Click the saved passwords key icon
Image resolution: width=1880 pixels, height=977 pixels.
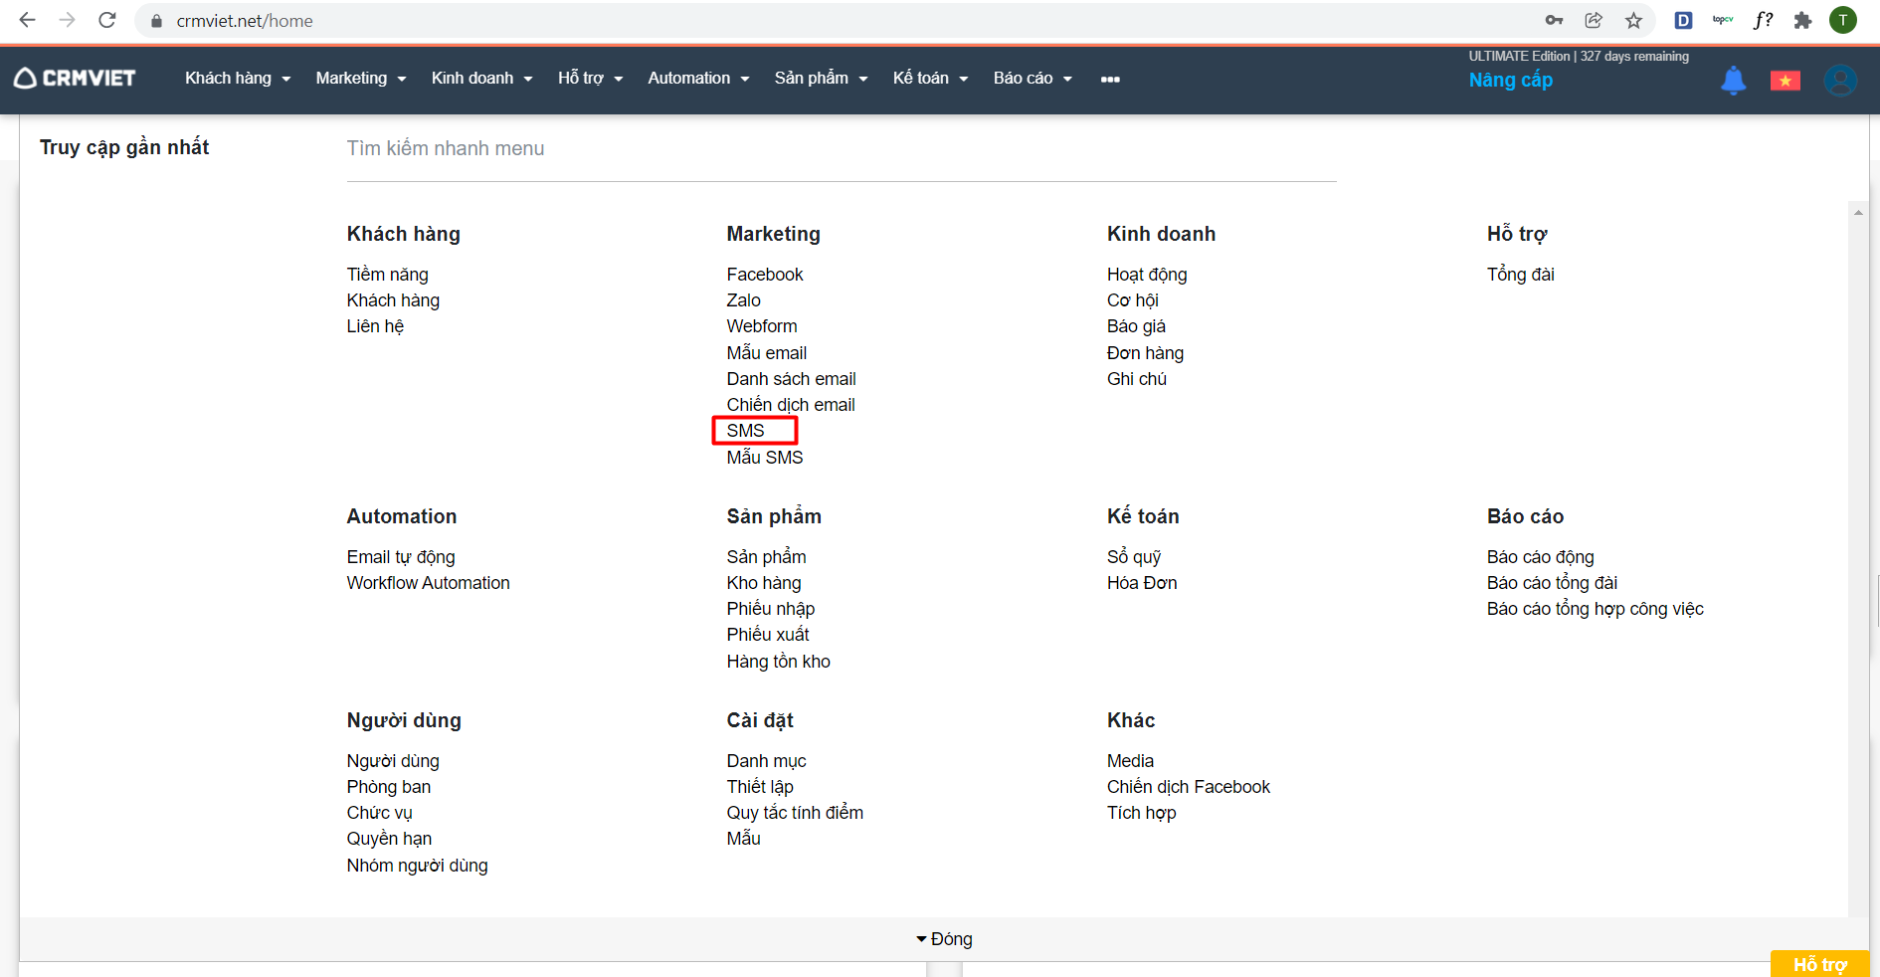pos(1554,21)
